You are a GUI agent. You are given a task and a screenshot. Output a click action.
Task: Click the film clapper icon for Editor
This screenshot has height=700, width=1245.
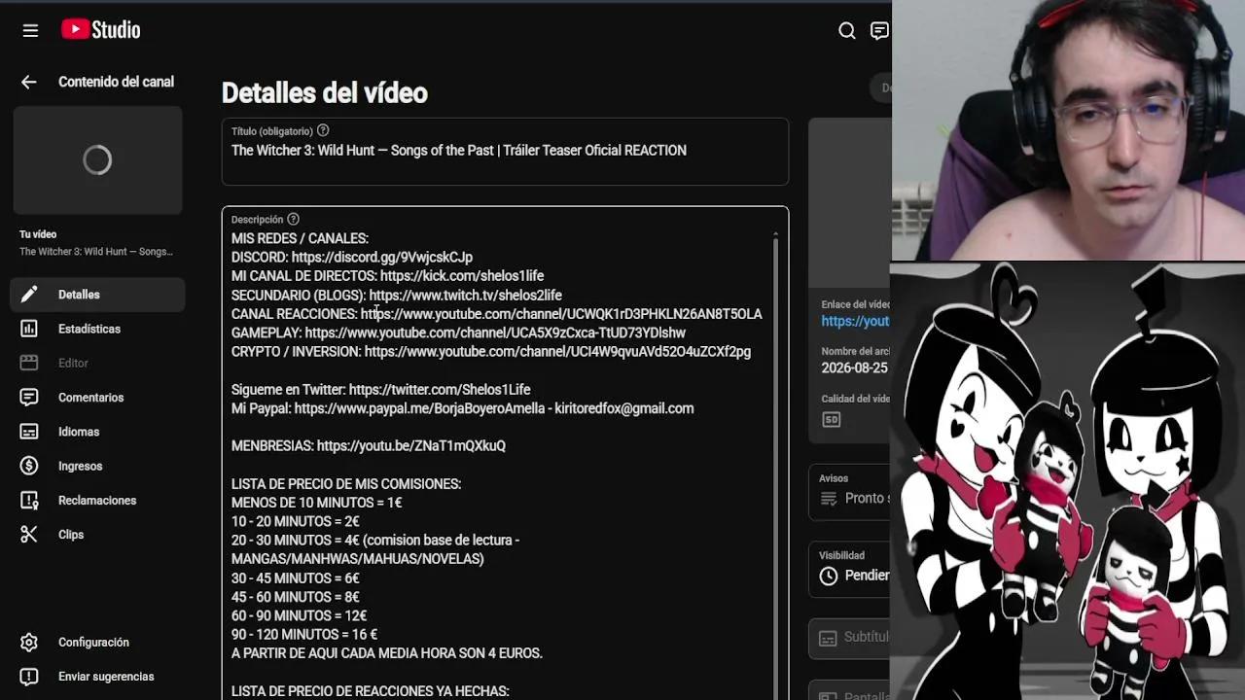tap(29, 363)
